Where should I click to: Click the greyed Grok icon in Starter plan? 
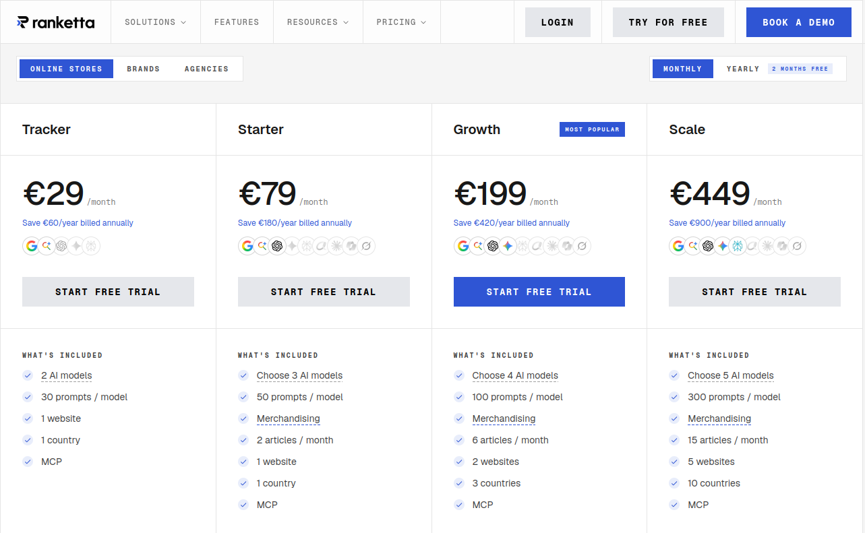[x=366, y=246]
